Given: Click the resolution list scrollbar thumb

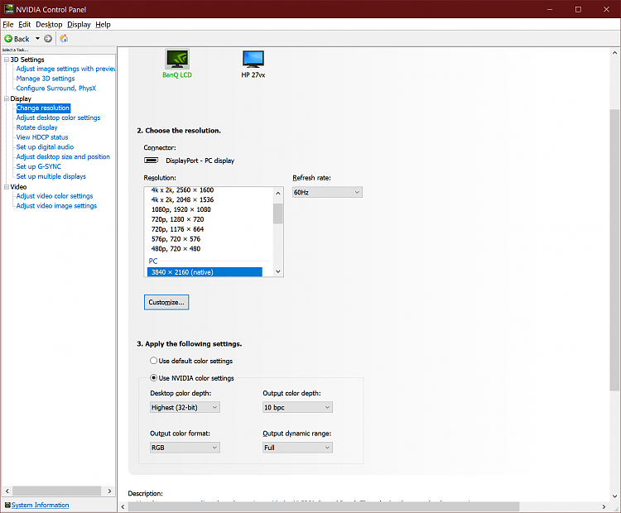Looking at the screenshot, I should [x=278, y=213].
